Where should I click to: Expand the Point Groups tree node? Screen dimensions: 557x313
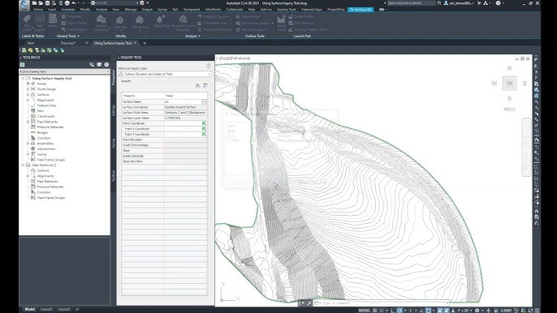pyautogui.click(x=28, y=89)
